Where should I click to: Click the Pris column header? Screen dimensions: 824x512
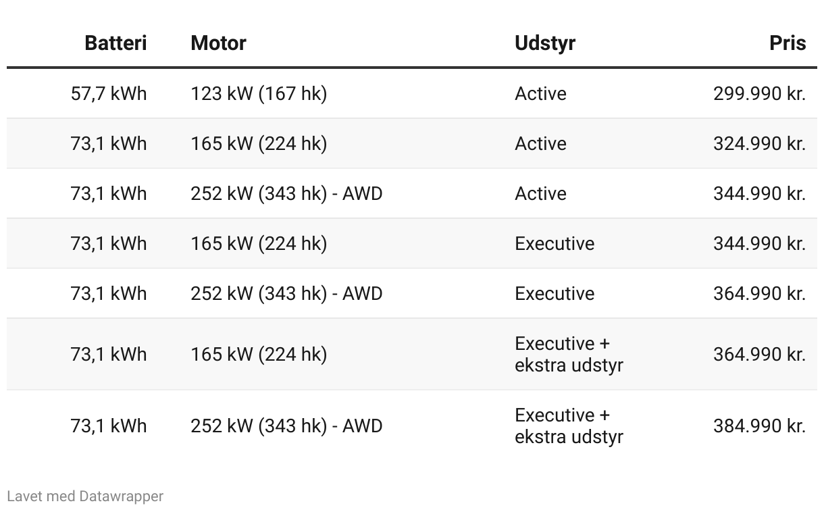click(x=788, y=43)
